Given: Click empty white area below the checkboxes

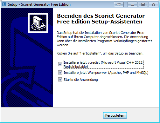Looking at the screenshot, I should [x=105, y=94].
